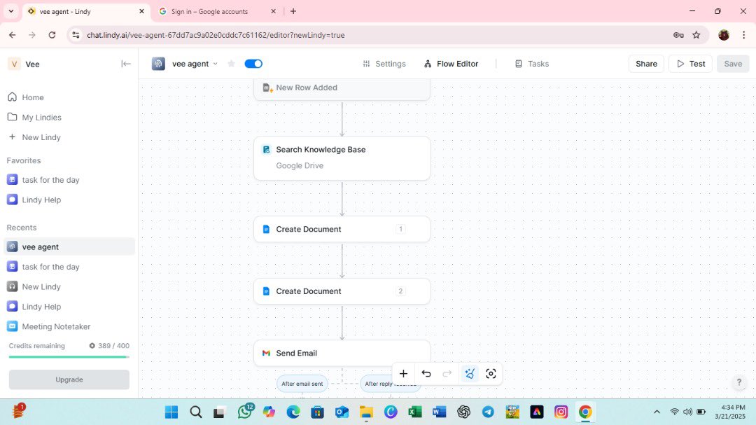The height and width of the screenshot is (425, 756).
Task: Open the tab search dropdown
Action: [x=11, y=11]
